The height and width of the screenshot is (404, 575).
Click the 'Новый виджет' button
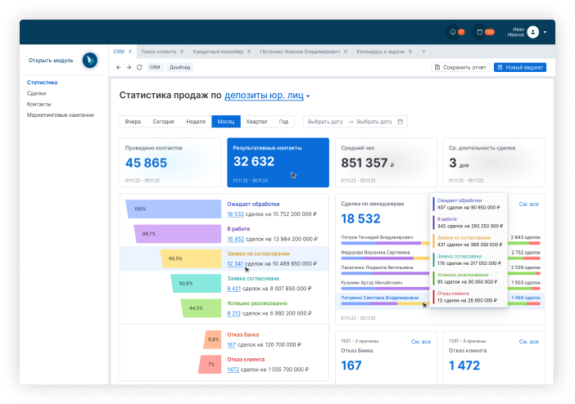[x=519, y=67]
